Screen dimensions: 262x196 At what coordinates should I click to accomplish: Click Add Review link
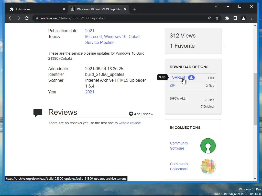141,114
